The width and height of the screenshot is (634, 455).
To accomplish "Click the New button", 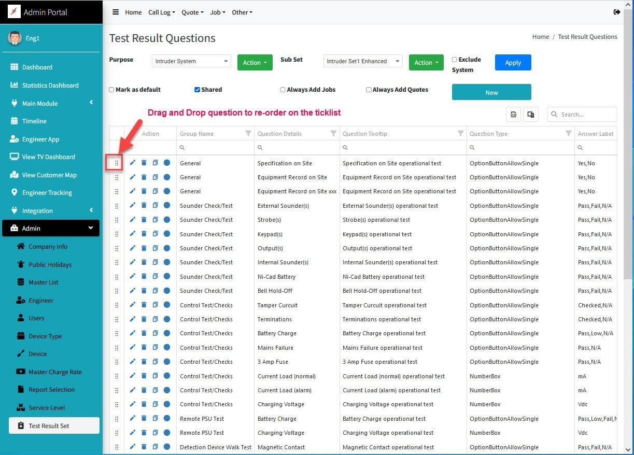I will (x=491, y=92).
